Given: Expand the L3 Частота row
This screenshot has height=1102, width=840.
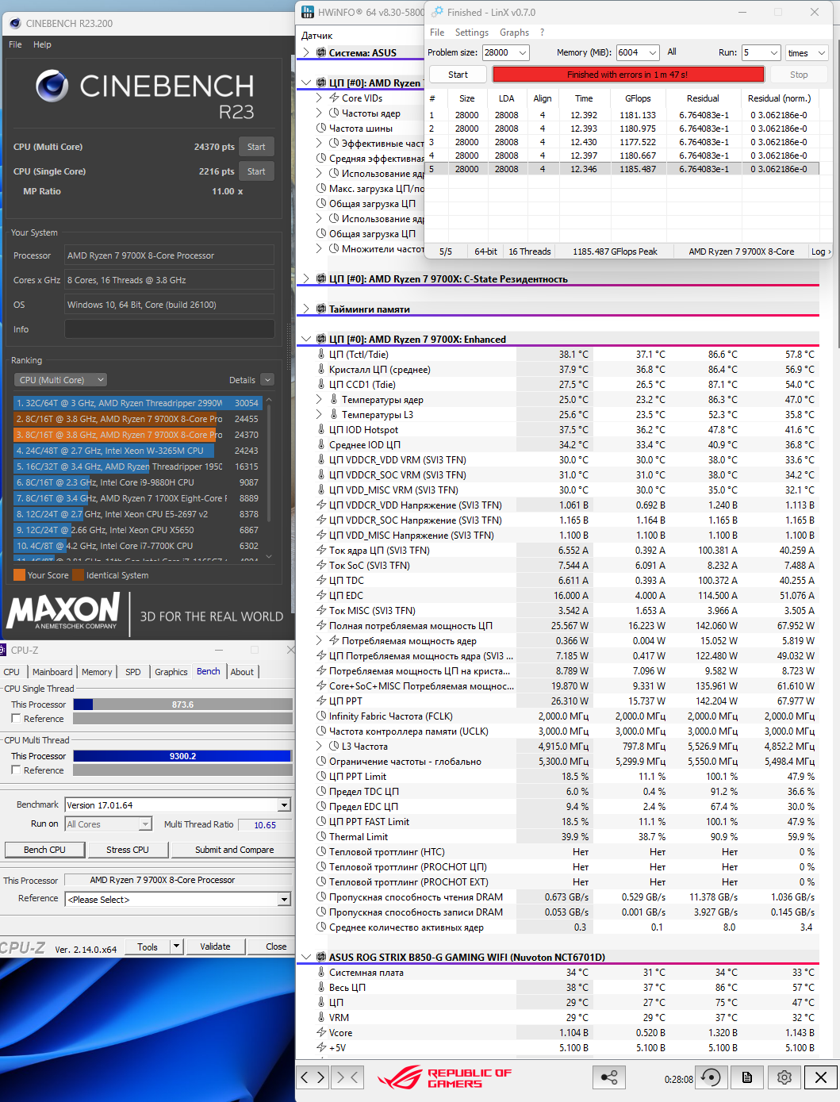Looking at the screenshot, I should [319, 747].
